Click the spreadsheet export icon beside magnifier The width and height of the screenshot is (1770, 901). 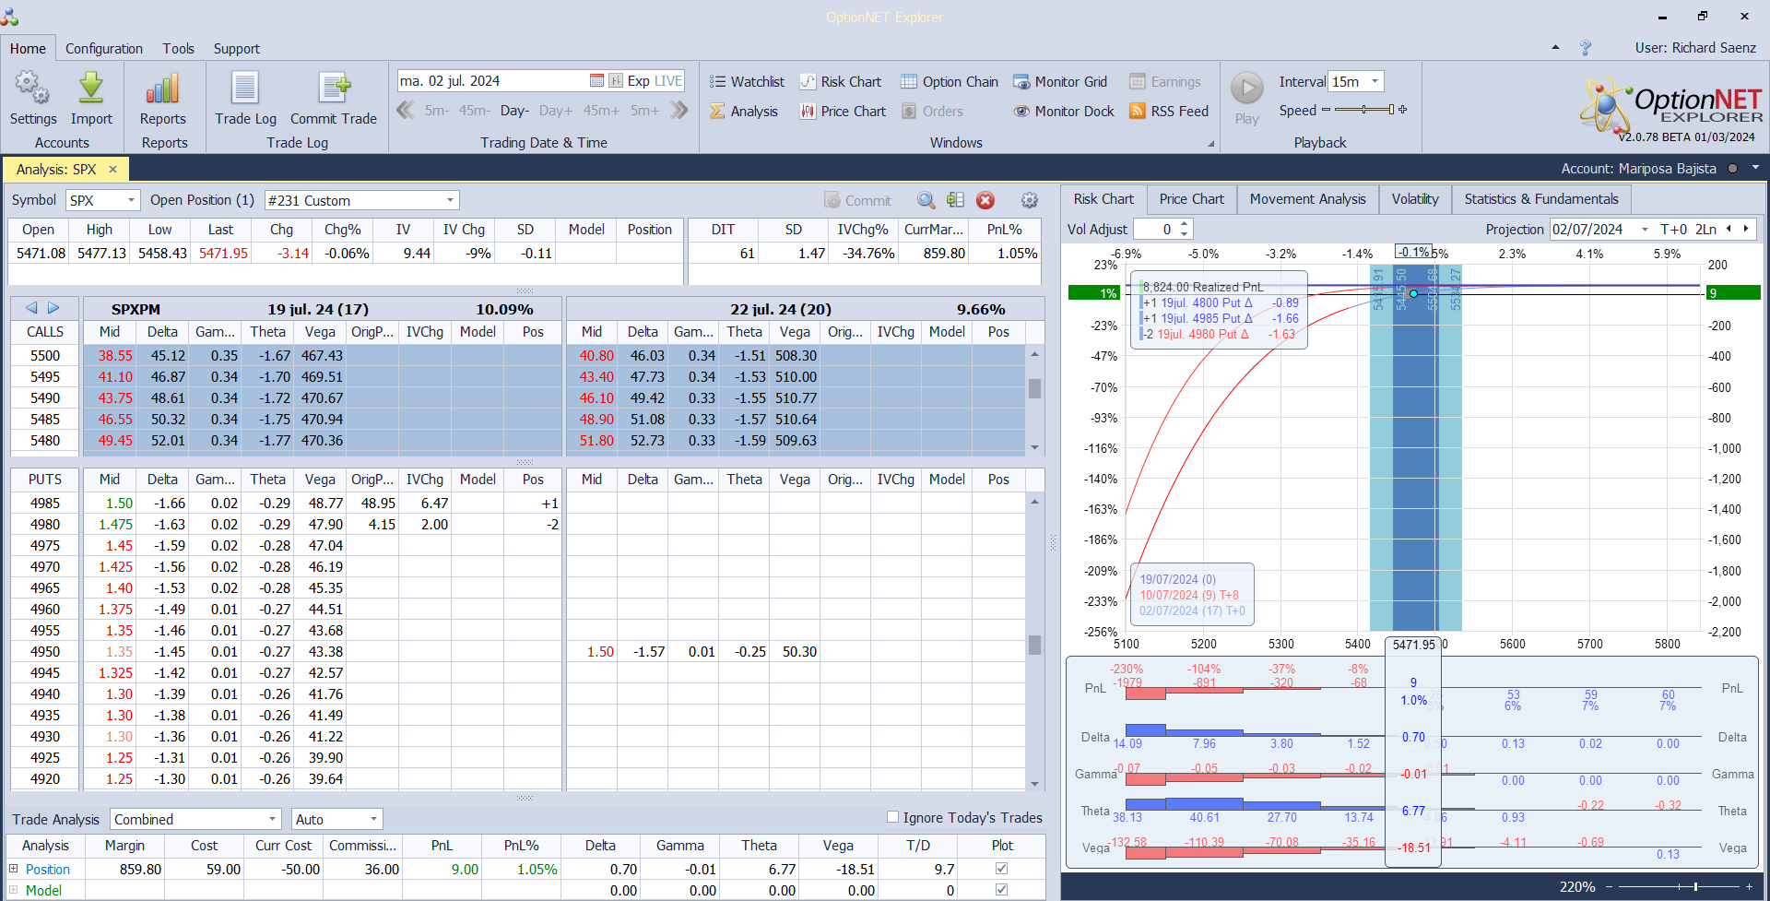pos(955,200)
